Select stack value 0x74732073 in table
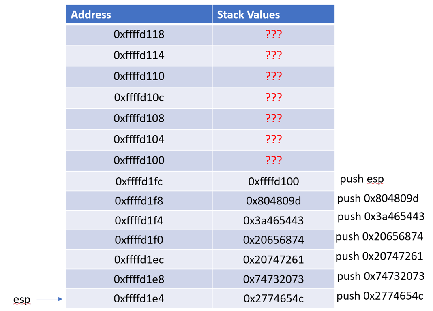 click(273, 279)
